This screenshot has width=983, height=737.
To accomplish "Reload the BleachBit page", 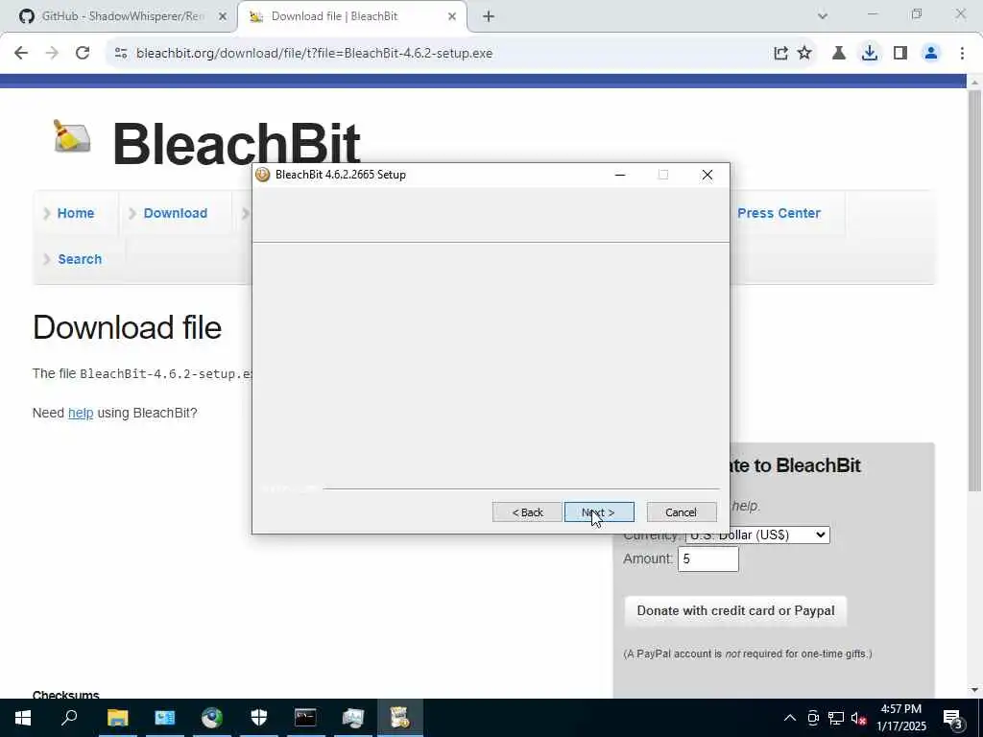I will coord(83,54).
